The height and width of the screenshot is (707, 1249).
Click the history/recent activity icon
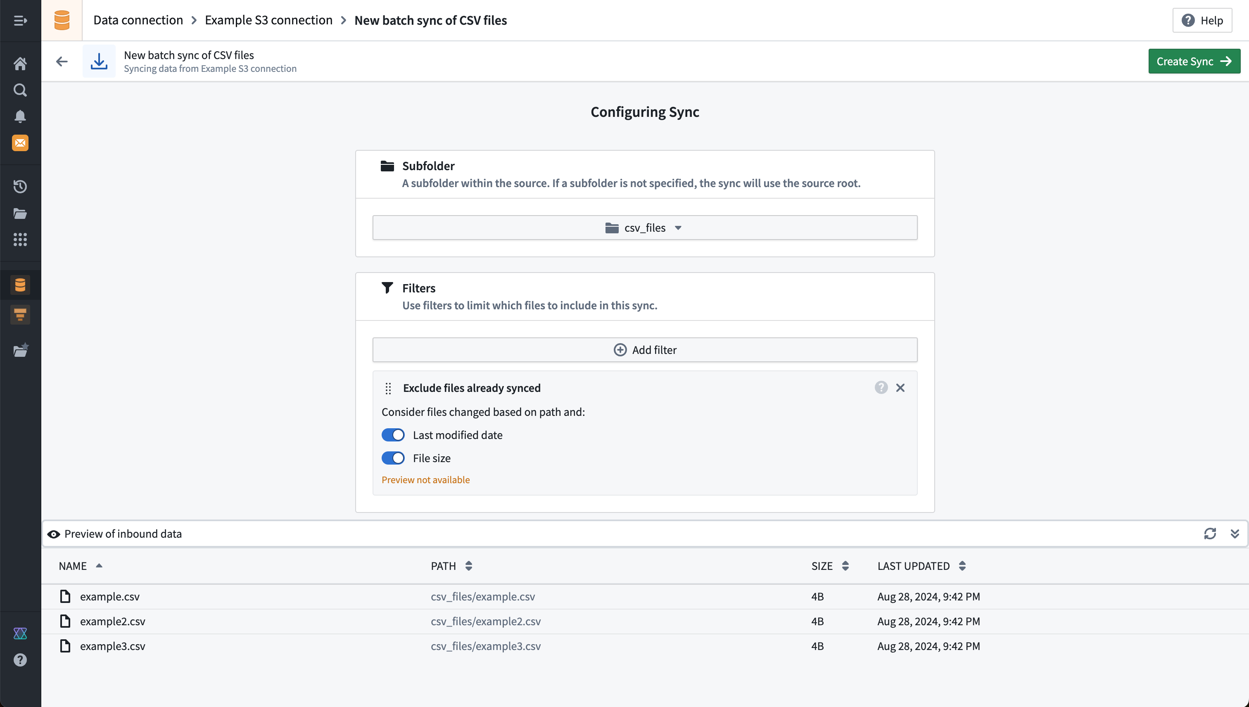(x=21, y=186)
